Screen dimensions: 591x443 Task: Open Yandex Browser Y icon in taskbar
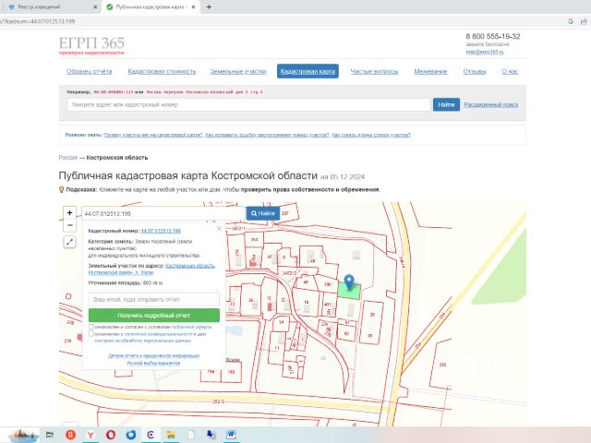(90, 435)
